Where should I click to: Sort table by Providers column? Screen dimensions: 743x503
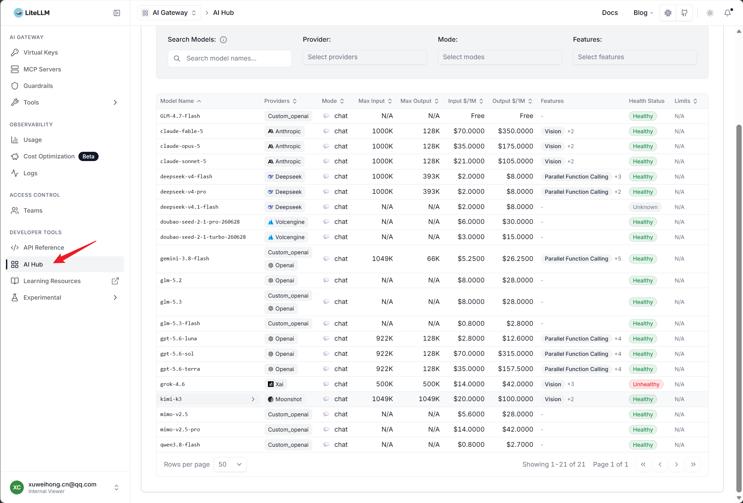pos(280,101)
